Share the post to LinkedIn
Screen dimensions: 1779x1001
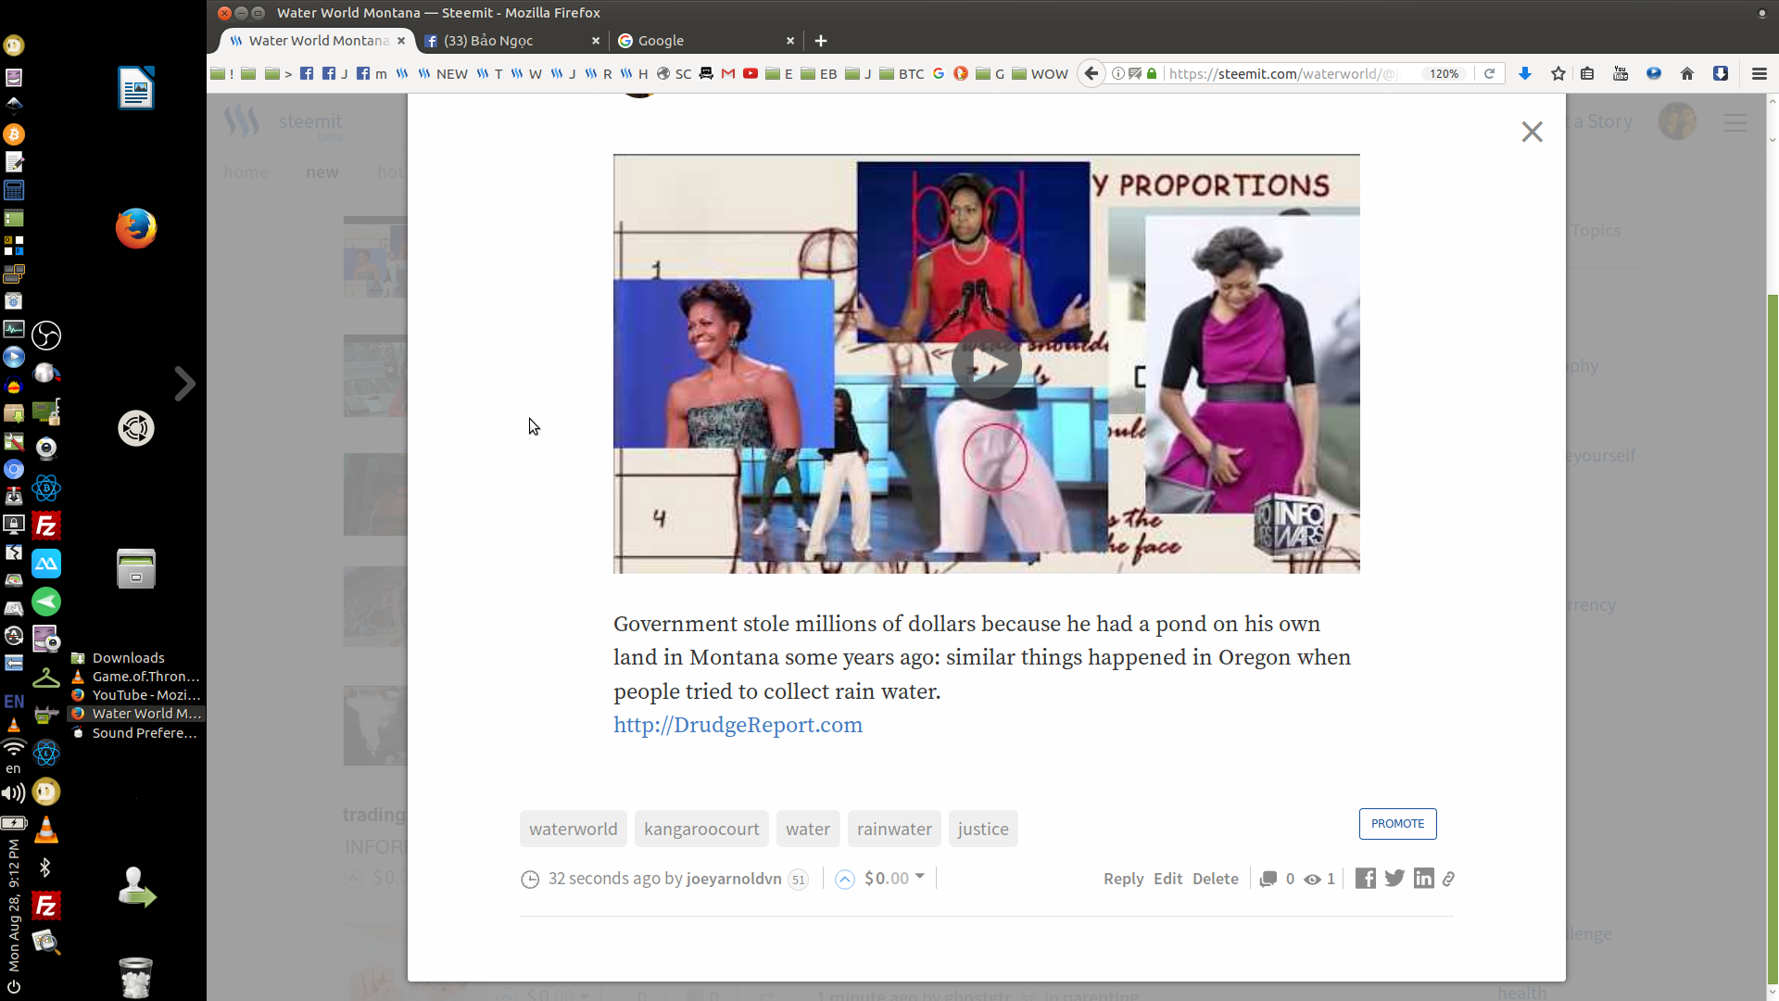pos(1423,878)
